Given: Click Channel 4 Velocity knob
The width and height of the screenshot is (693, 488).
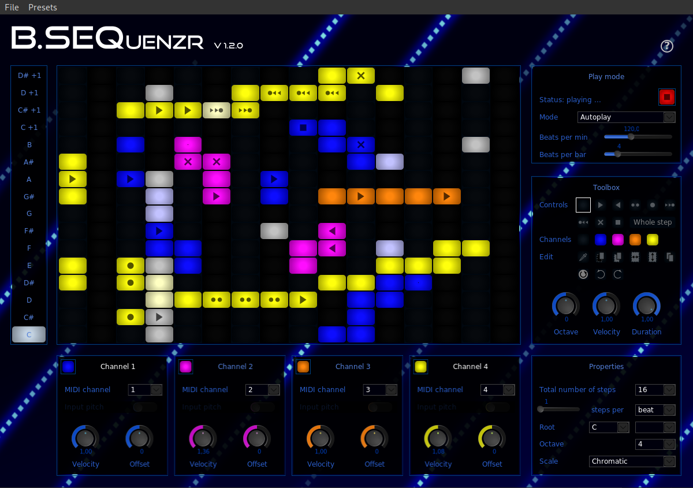Looking at the screenshot, I should [438, 438].
